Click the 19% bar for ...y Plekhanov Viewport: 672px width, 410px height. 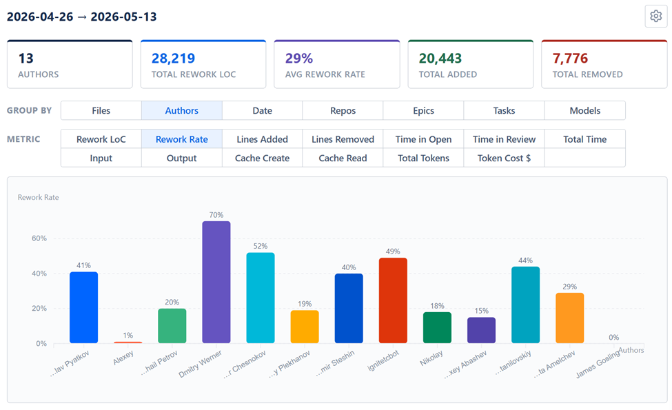(304, 327)
